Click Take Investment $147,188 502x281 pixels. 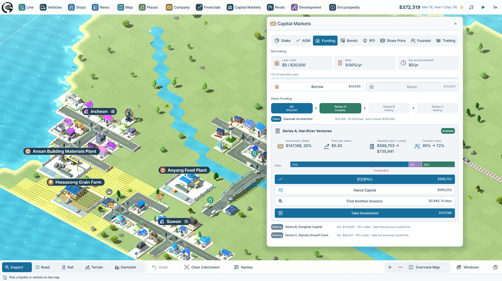[365, 213]
